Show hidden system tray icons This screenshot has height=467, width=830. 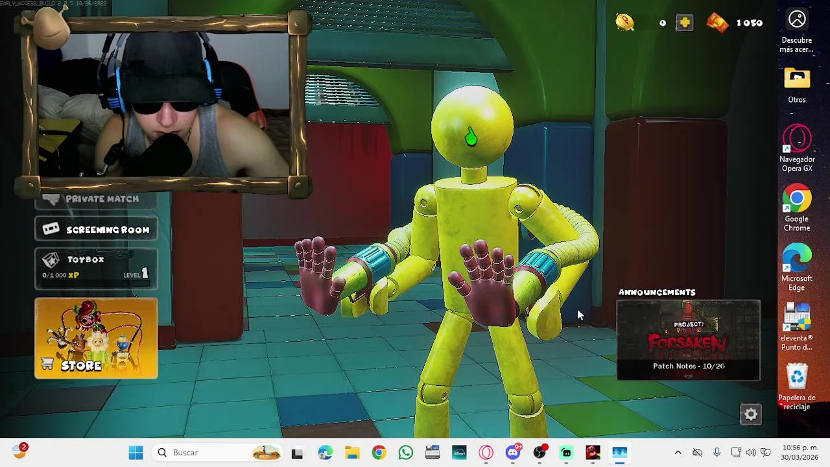tap(678, 453)
